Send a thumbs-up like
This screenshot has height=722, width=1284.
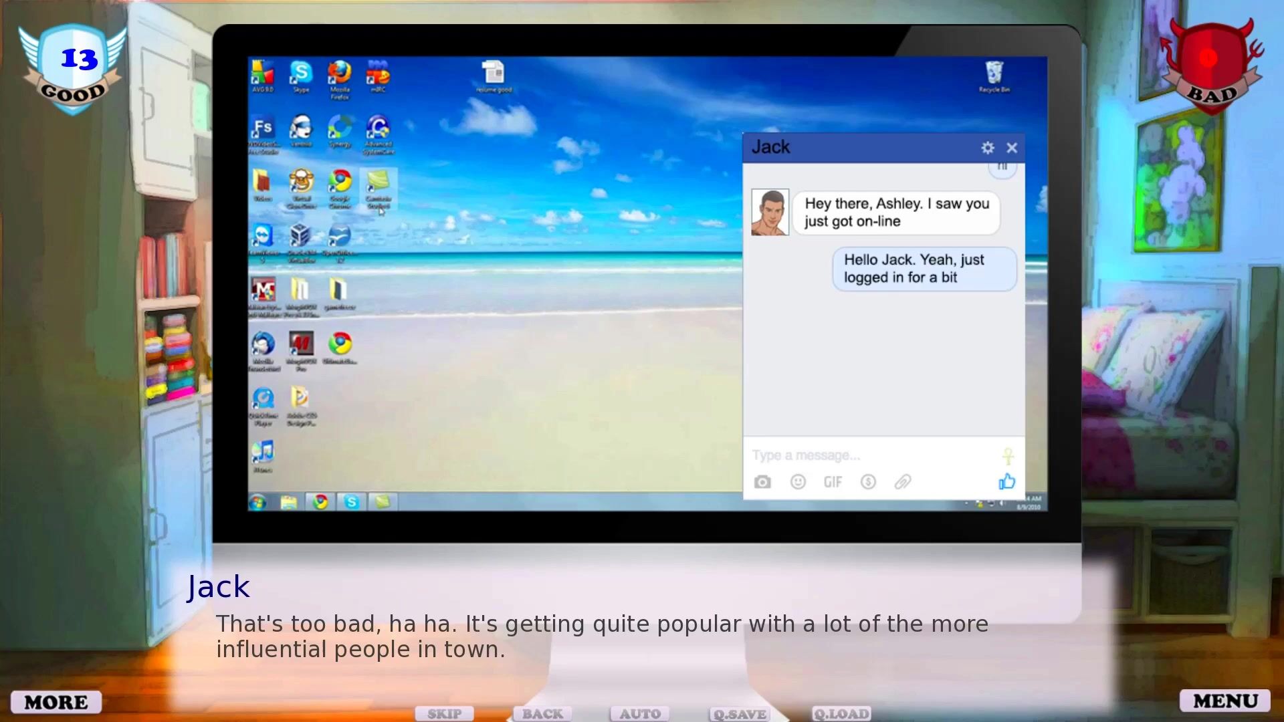[1006, 481]
